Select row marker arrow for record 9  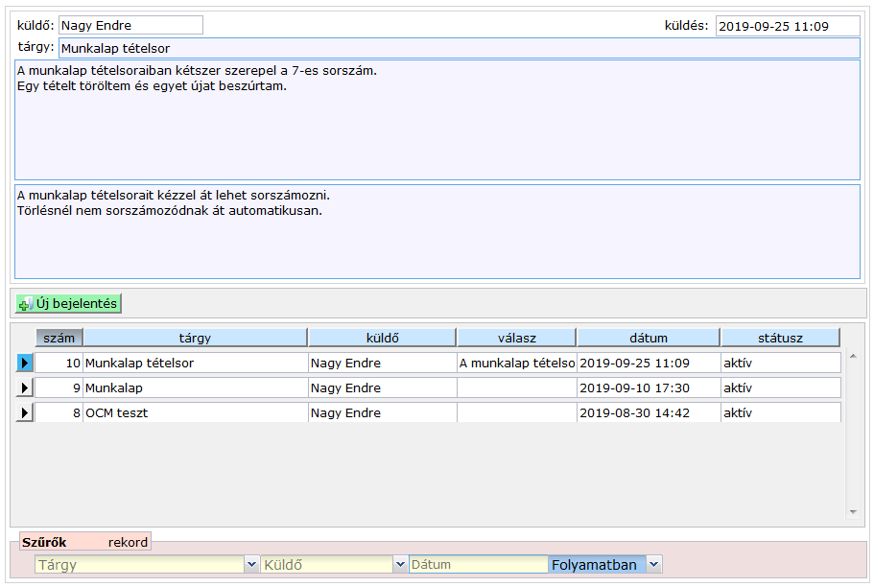click(25, 388)
